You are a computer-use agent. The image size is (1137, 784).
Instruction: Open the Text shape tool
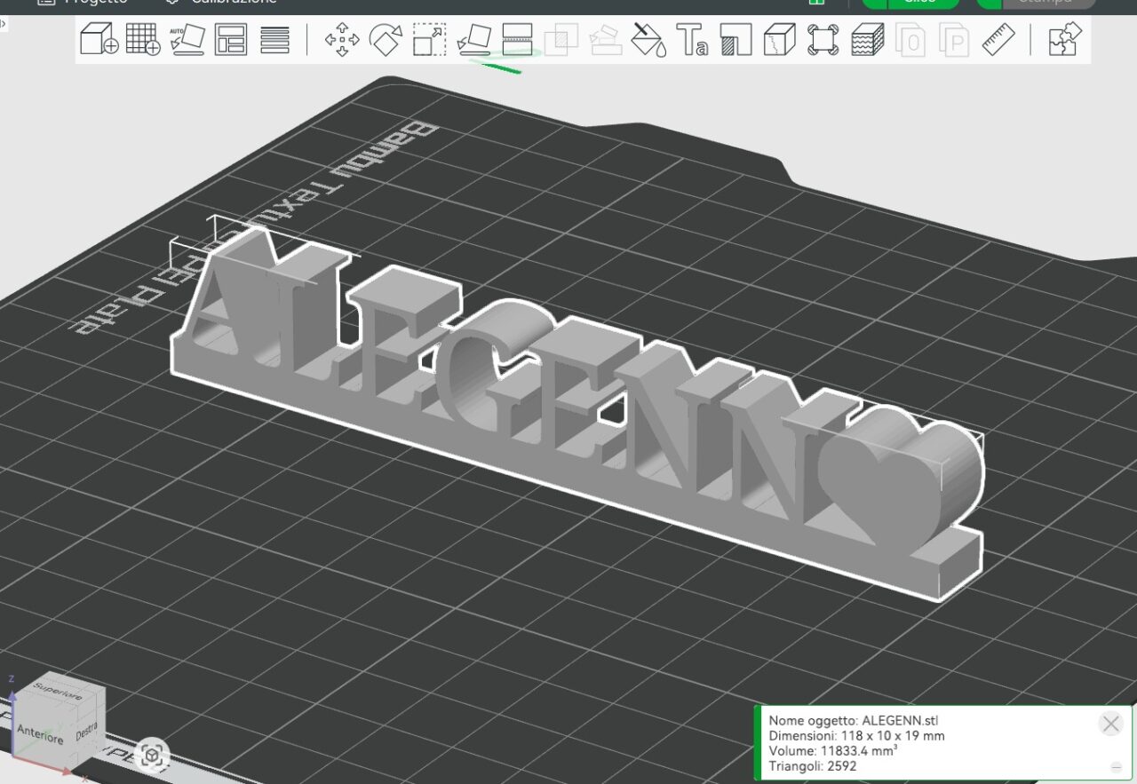[692, 40]
